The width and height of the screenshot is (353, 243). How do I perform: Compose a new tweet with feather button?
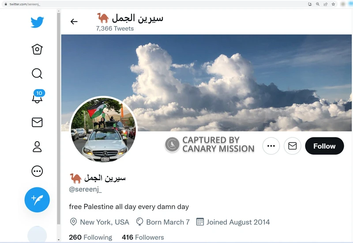pyautogui.click(x=37, y=200)
